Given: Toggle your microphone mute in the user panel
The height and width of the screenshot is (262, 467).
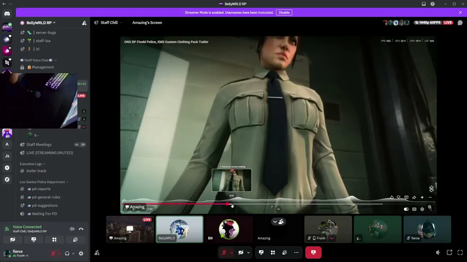Looking at the screenshot, I should (x=53, y=254).
